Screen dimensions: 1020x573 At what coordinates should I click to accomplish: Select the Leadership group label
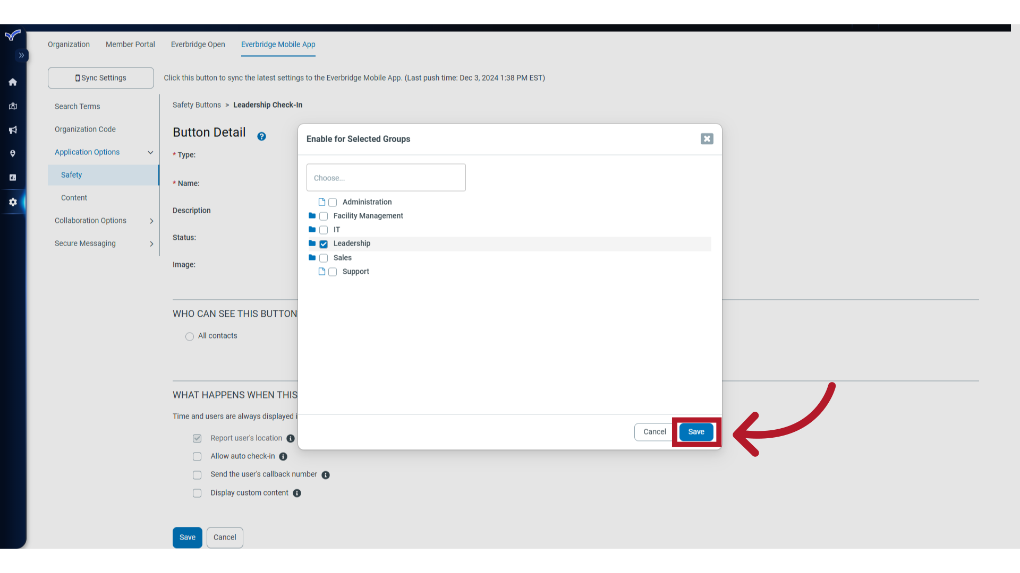click(352, 243)
